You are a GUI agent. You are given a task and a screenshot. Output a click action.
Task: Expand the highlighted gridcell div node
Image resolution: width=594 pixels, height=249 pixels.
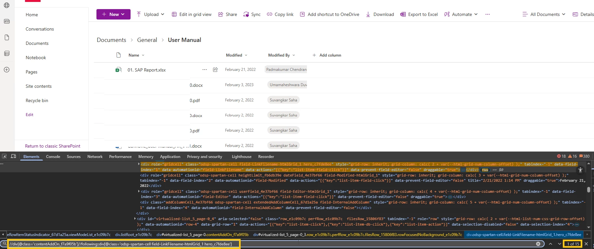139,164
